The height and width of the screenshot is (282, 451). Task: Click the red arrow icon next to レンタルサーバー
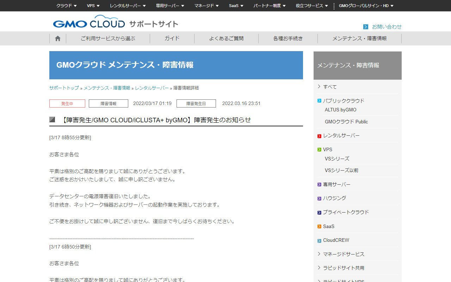[319, 135]
